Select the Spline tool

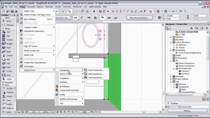7,112
